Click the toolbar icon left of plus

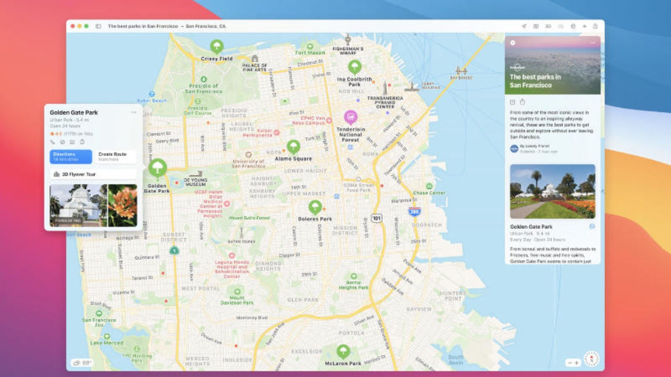pyautogui.click(x=572, y=26)
